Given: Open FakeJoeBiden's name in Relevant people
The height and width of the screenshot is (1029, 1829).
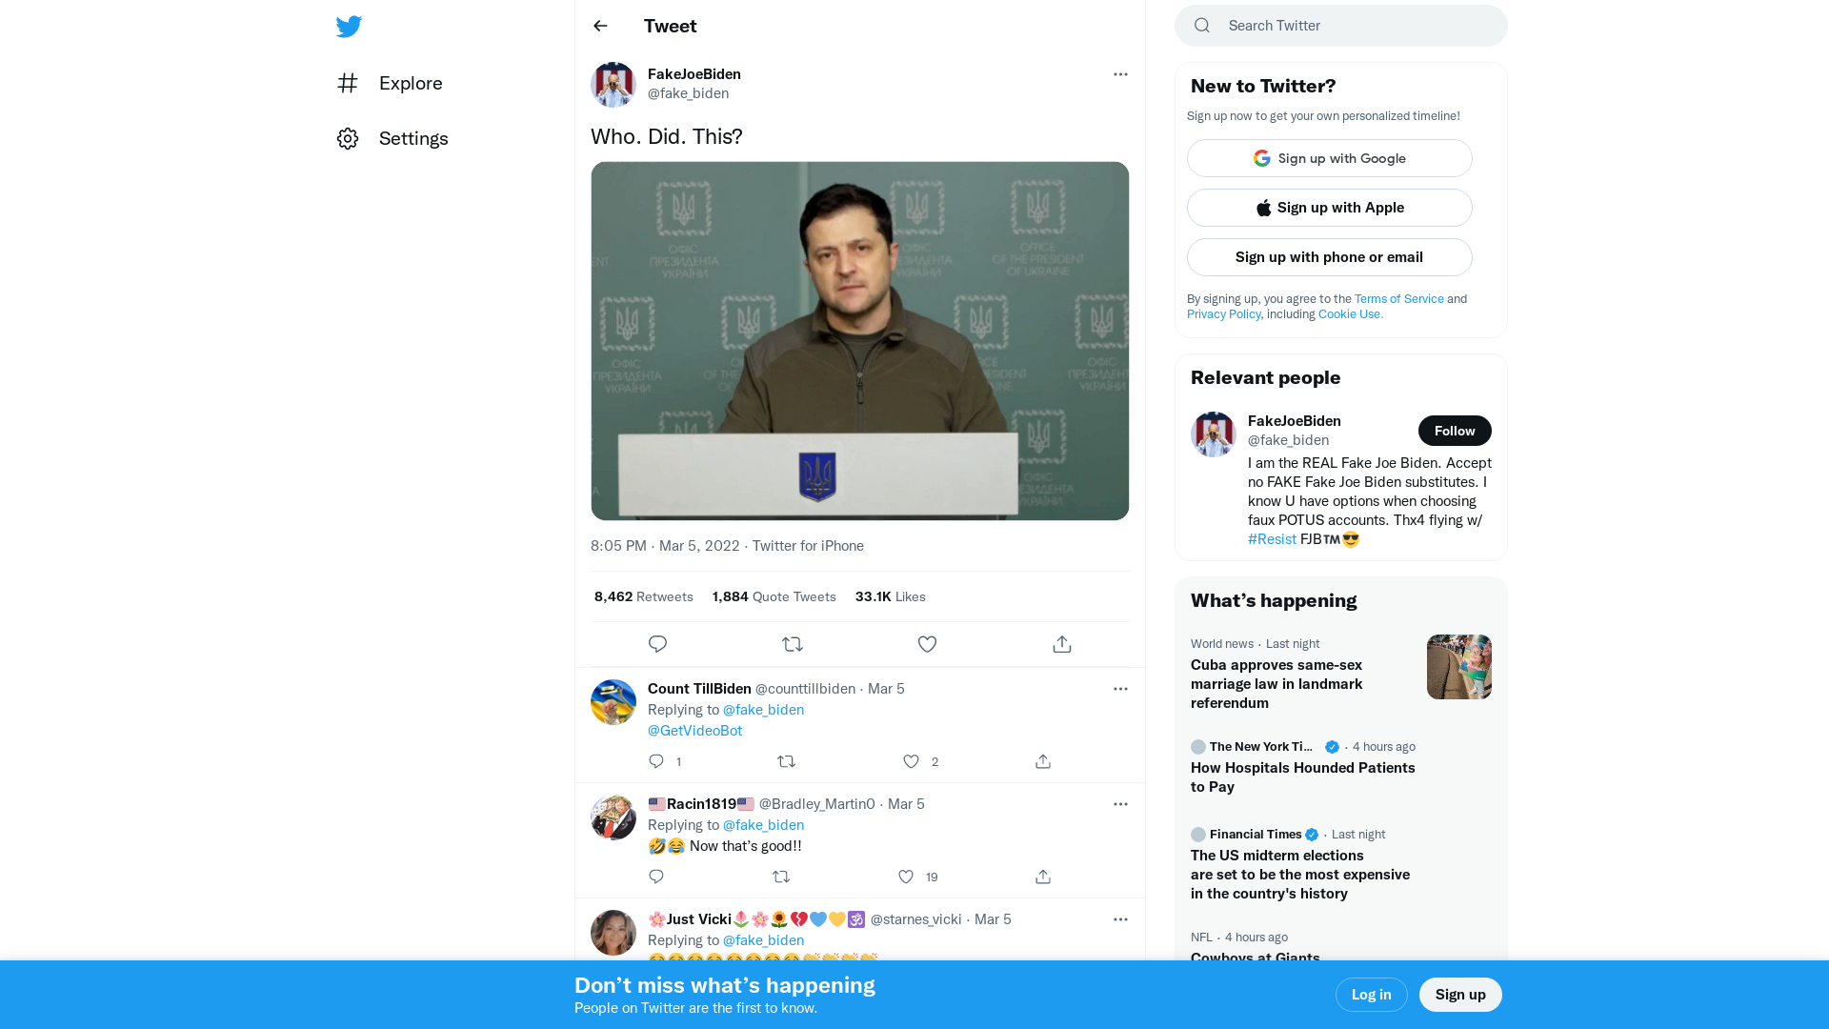Looking at the screenshot, I should pos(1295,421).
